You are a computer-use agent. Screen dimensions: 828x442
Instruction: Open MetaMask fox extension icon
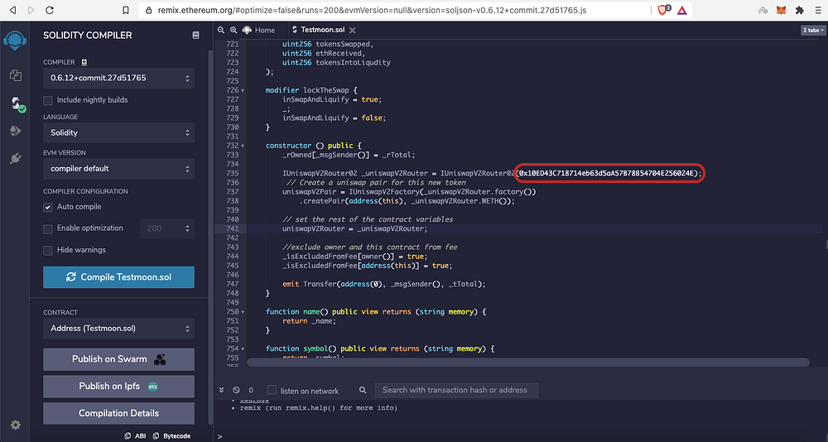point(781,10)
